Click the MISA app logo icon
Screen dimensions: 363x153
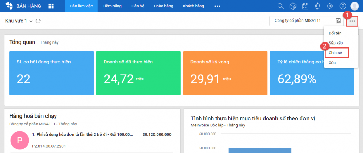(x=9, y=6)
